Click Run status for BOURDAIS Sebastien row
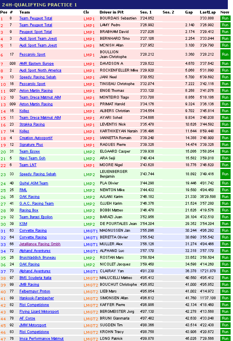The height and width of the screenshot is (341, 233). point(225,18)
